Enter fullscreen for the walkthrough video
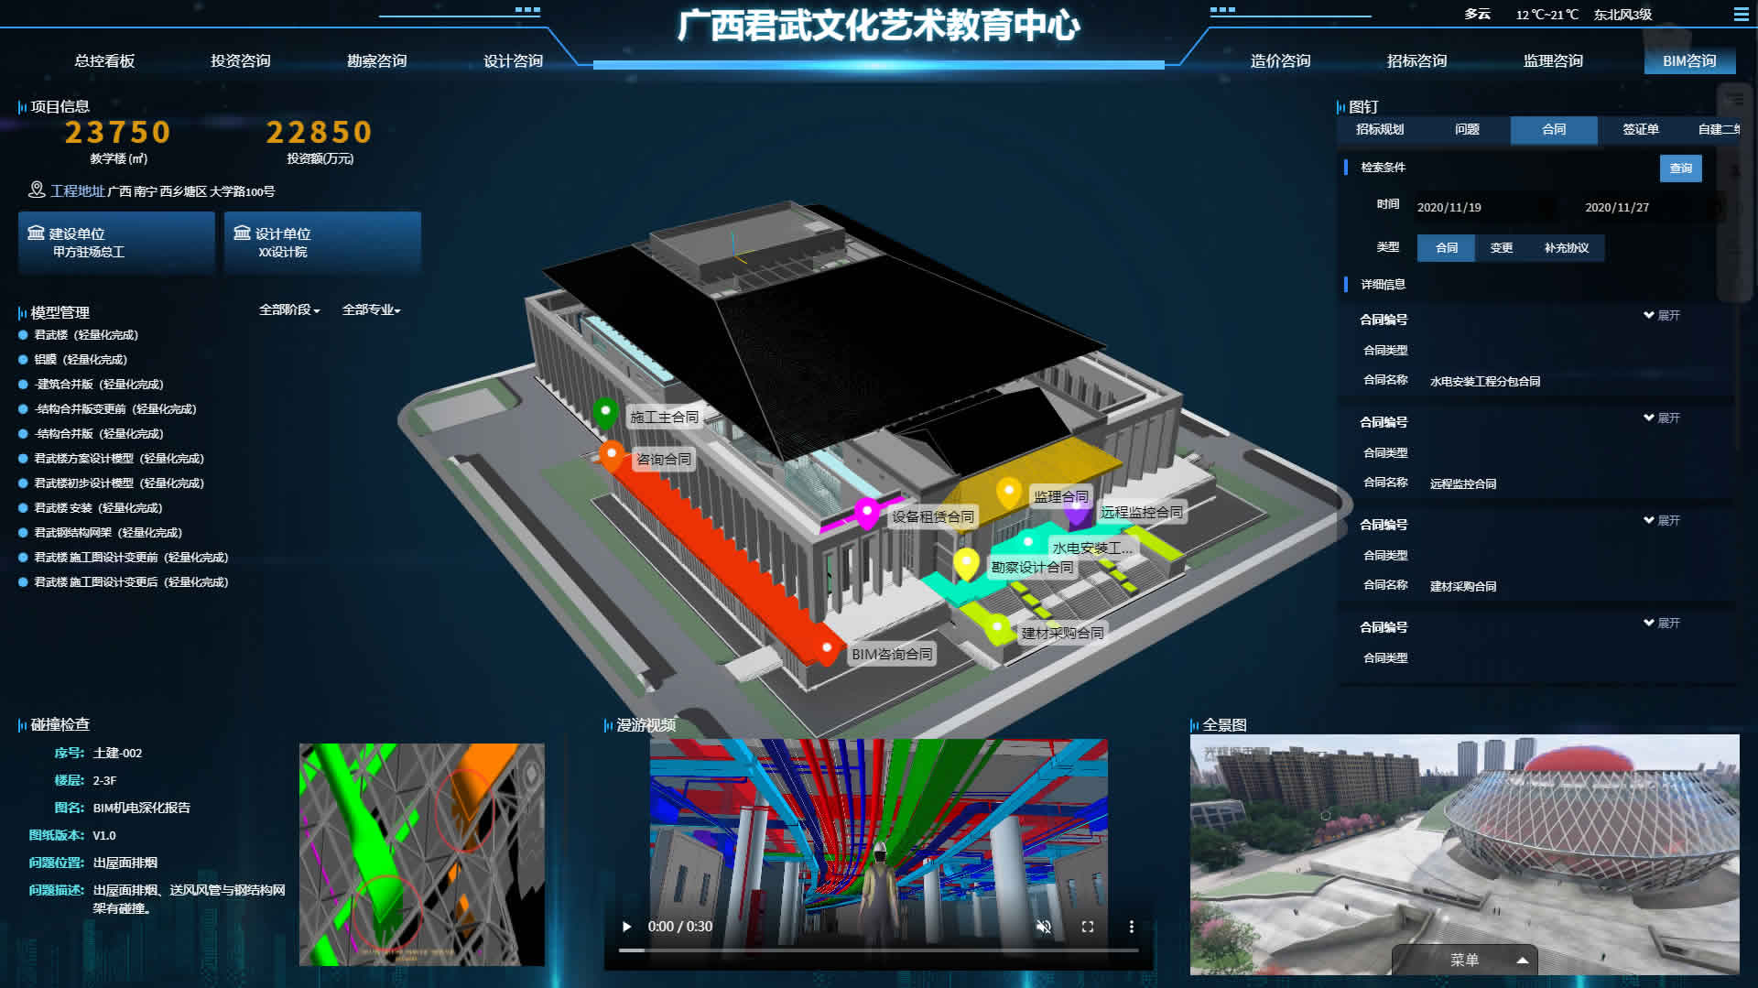1758x988 pixels. 1088,927
